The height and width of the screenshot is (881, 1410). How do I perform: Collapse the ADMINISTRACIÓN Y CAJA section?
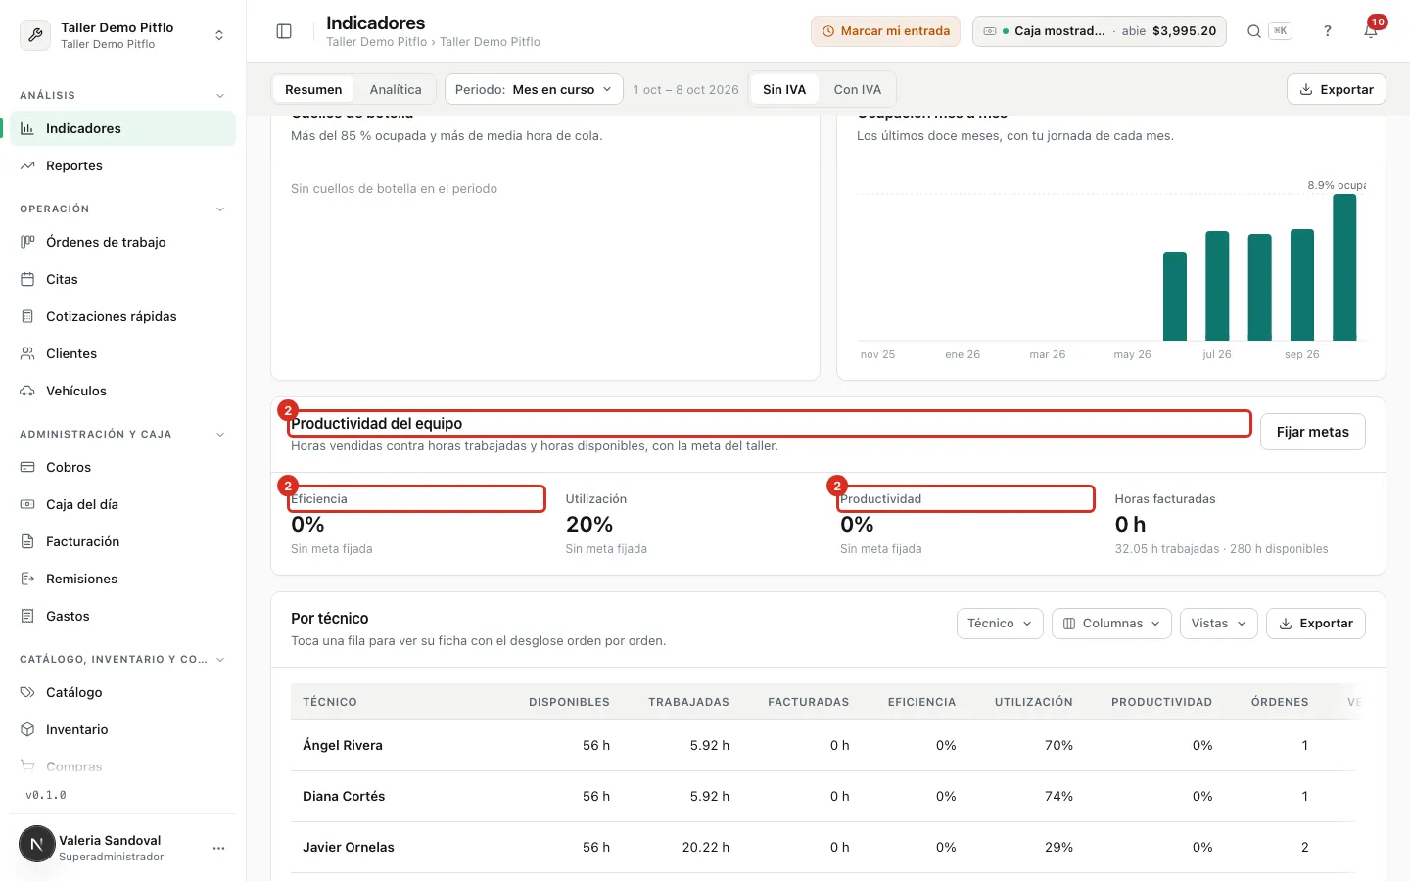(x=220, y=435)
